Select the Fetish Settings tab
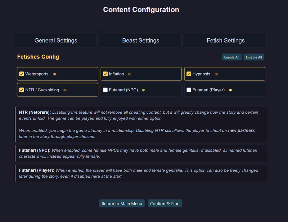Image resolution: width=288 pixels, height=222 pixels. [x=226, y=40]
